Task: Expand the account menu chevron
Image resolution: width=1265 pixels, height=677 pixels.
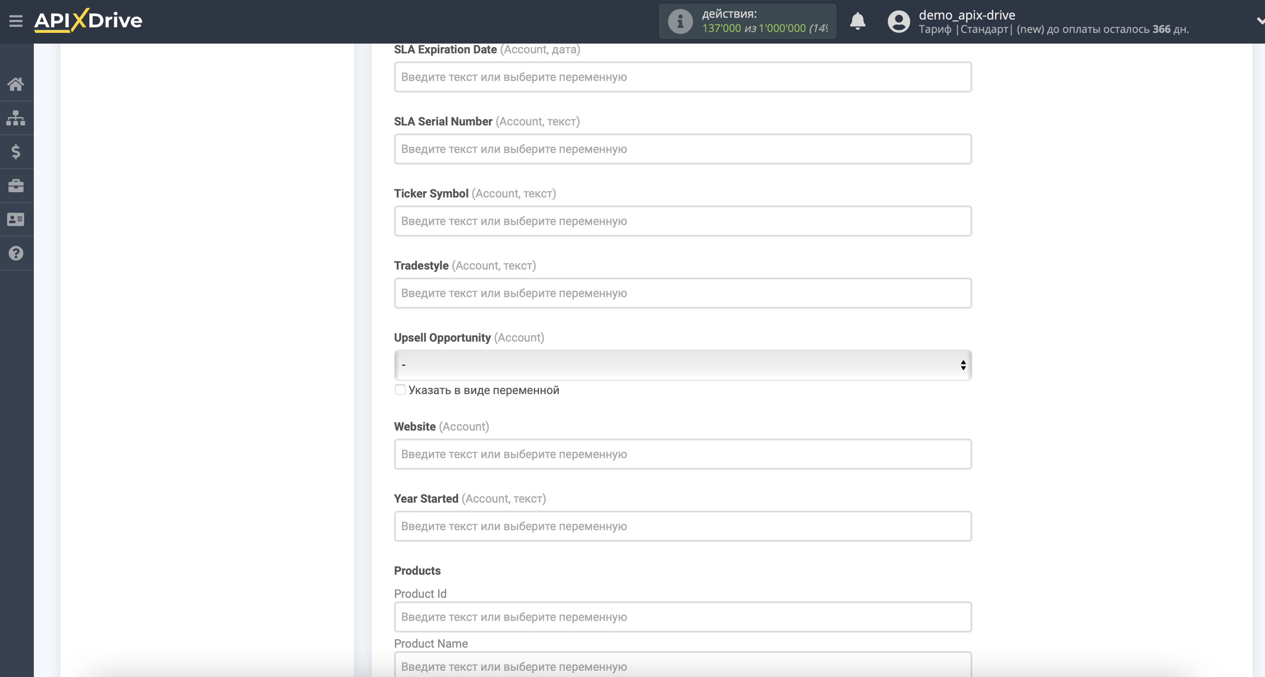Action: point(1260,21)
